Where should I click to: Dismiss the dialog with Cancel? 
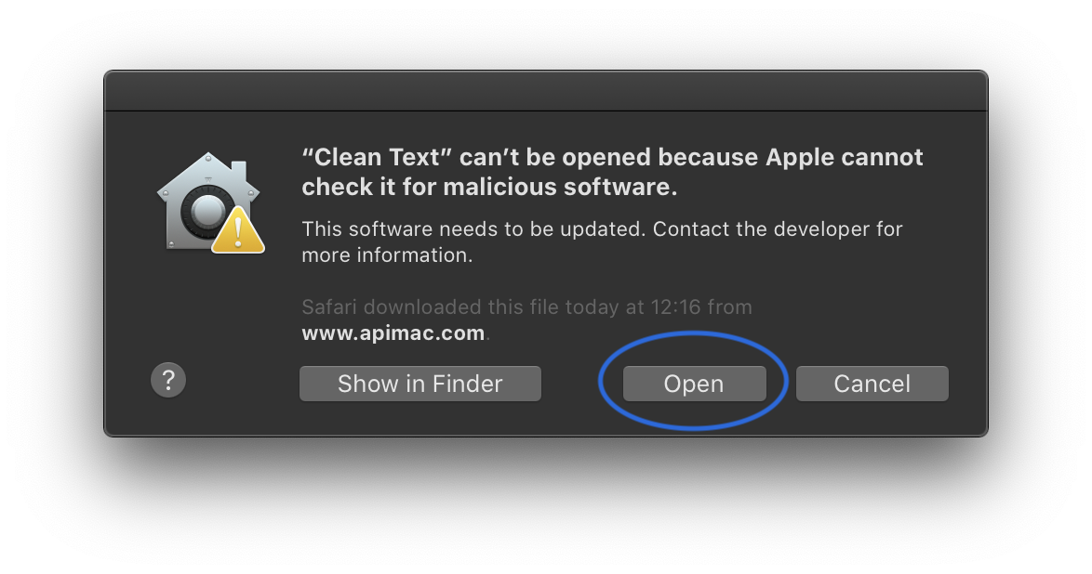872,384
